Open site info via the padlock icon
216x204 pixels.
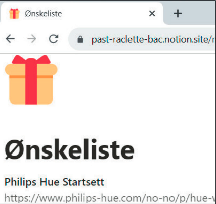[x=80, y=40]
